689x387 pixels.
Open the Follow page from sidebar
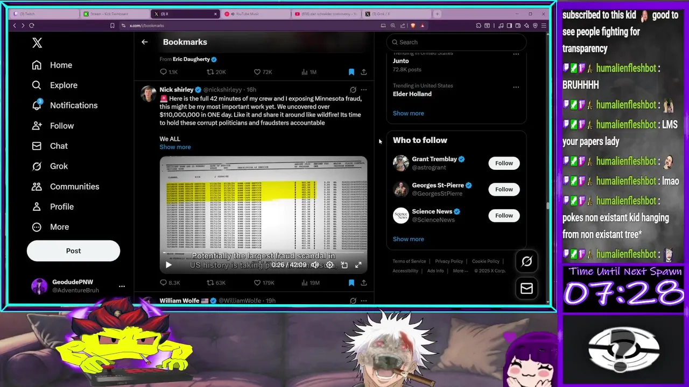tap(53, 126)
